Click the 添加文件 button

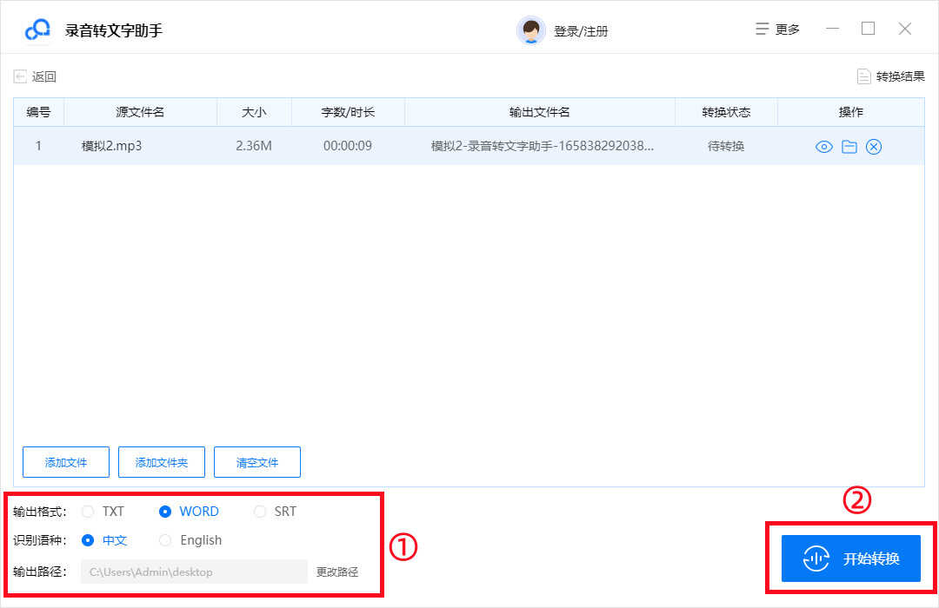(x=66, y=462)
